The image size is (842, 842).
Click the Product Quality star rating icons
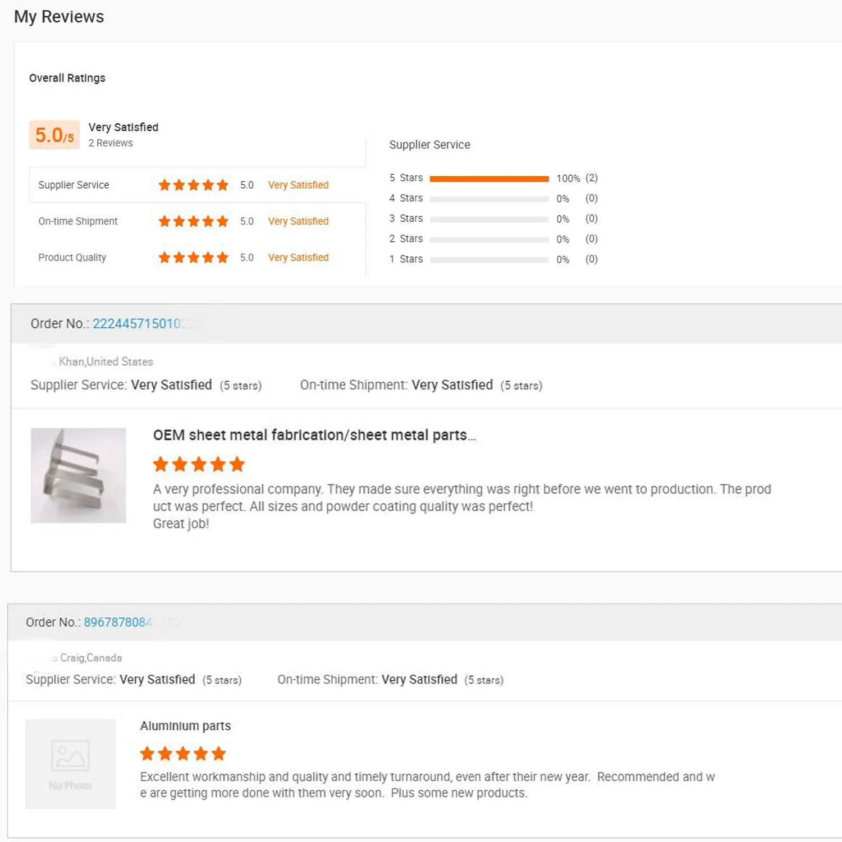[193, 258]
